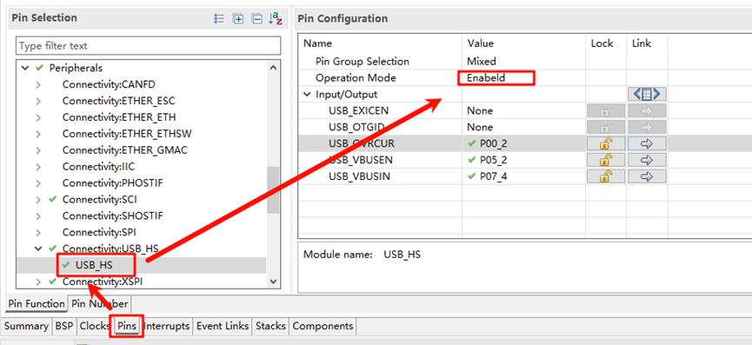Click the disabled lock for USB_EXICEN
752x345 pixels.
coord(606,110)
